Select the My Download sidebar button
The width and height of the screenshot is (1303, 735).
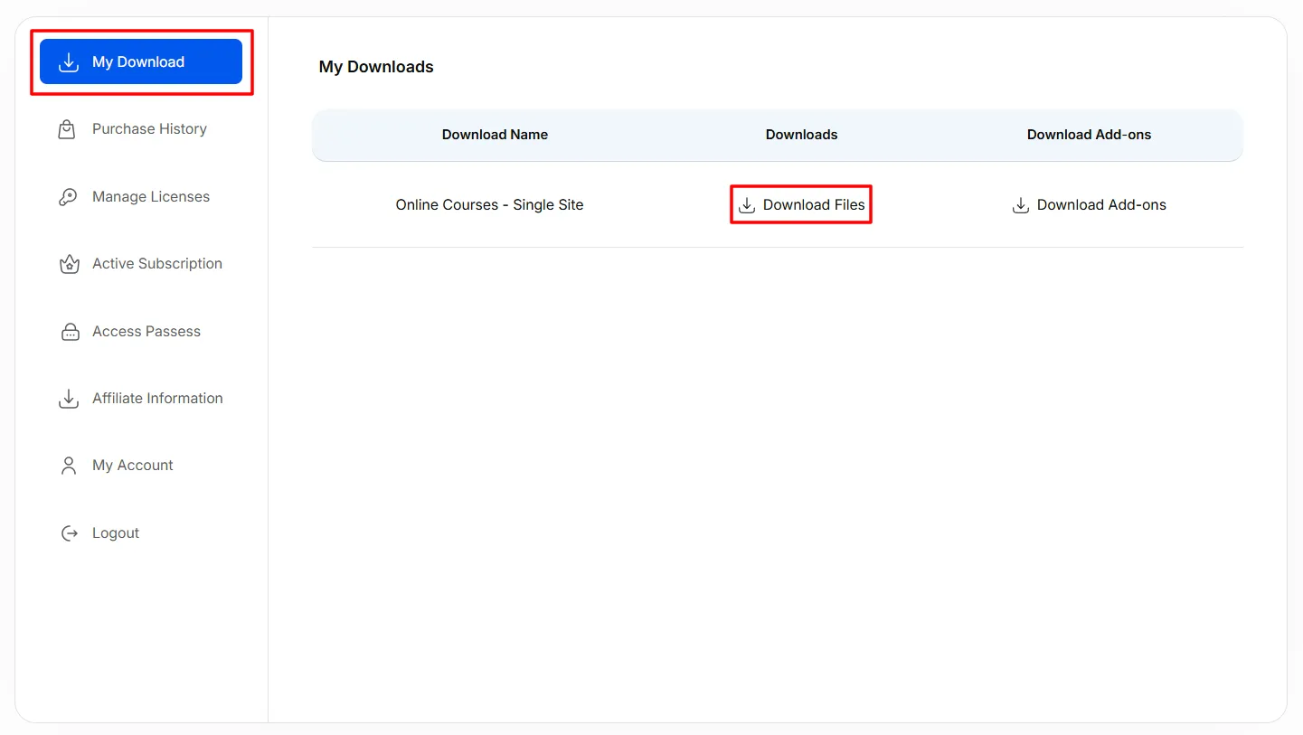coord(140,61)
